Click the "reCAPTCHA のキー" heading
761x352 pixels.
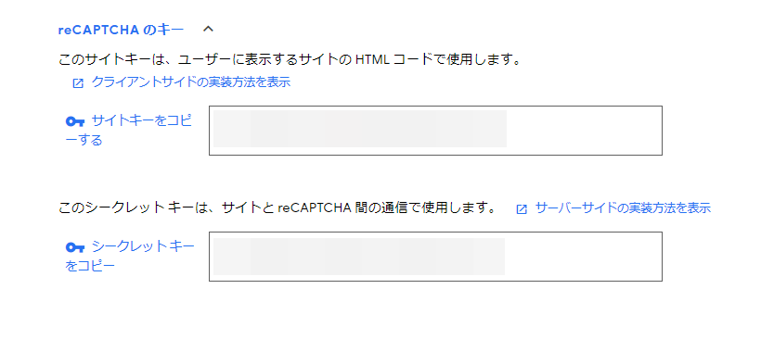tap(121, 30)
